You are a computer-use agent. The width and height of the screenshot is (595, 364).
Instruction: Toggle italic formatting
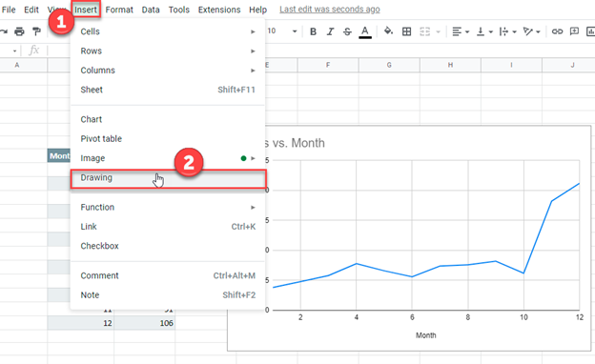(x=330, y=31)
